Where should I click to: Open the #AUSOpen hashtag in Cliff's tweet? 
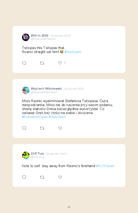[x=105, y=166]
